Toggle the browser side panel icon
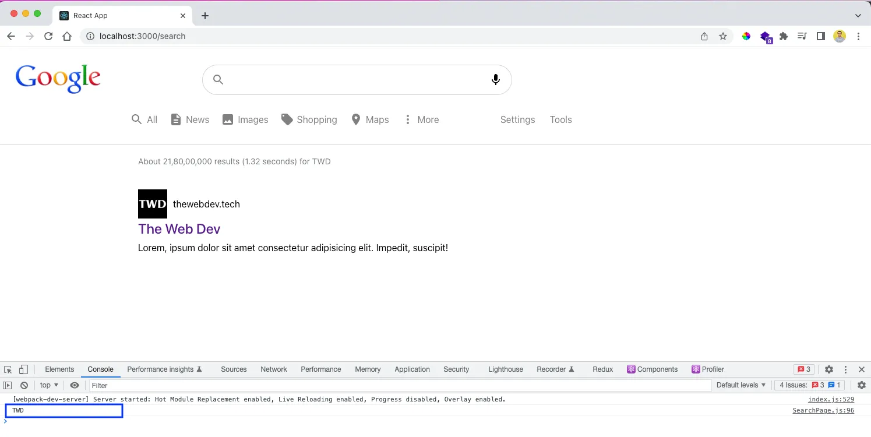The image size is (871, 437). click(x=821, y=36)
